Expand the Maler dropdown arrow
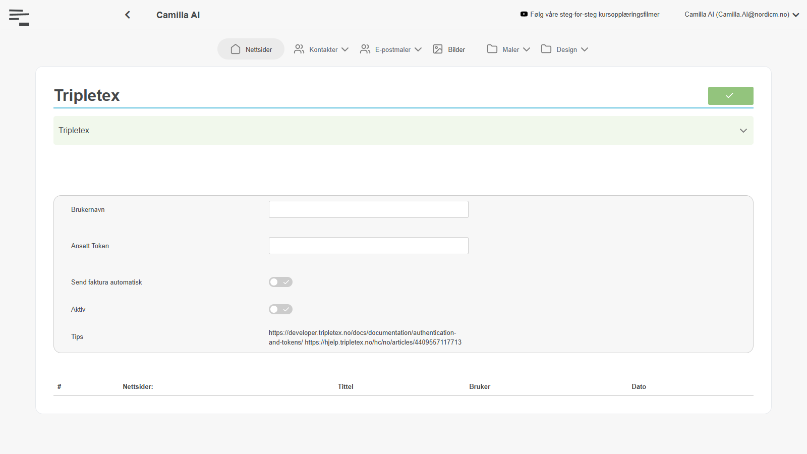Image resolution: width=807 pixels, height=454 pixels. pos(527,49)
